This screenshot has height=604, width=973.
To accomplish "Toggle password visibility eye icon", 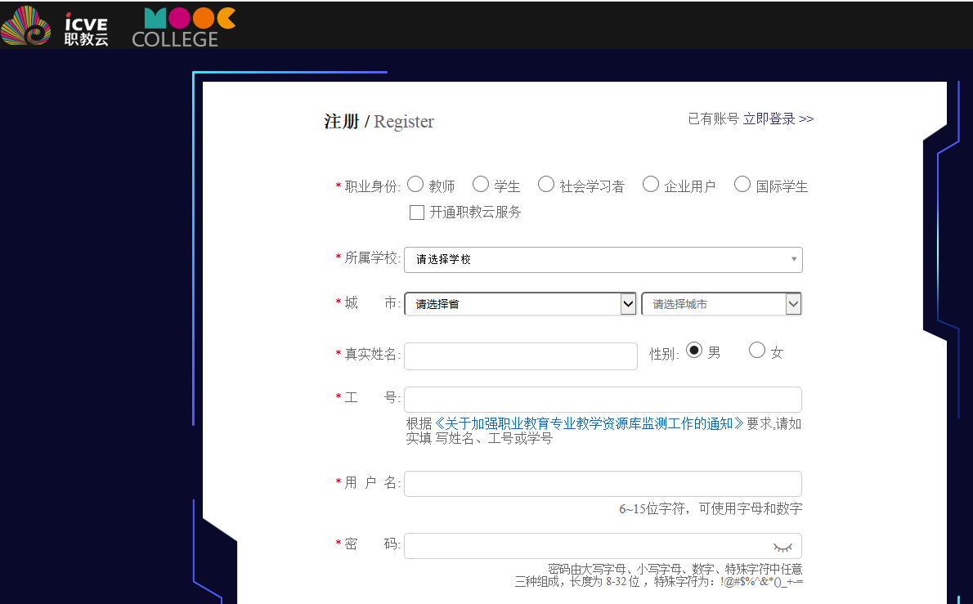I will point(782,547).
